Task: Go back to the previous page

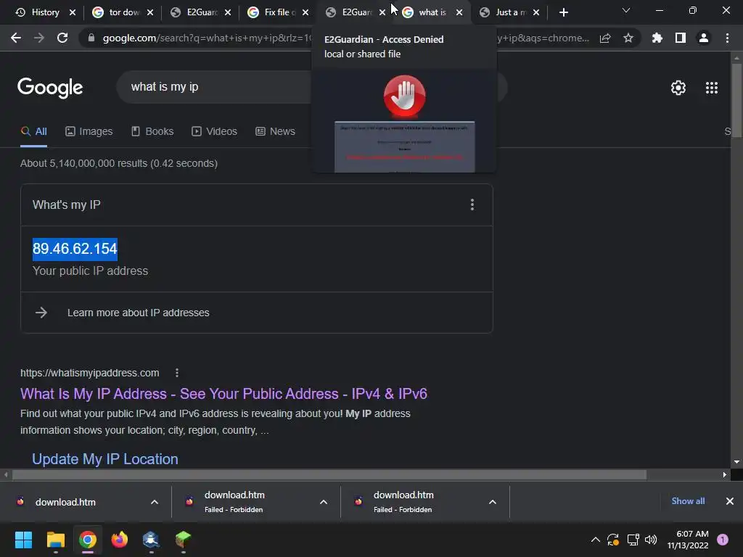Action: tap(16, 38)
